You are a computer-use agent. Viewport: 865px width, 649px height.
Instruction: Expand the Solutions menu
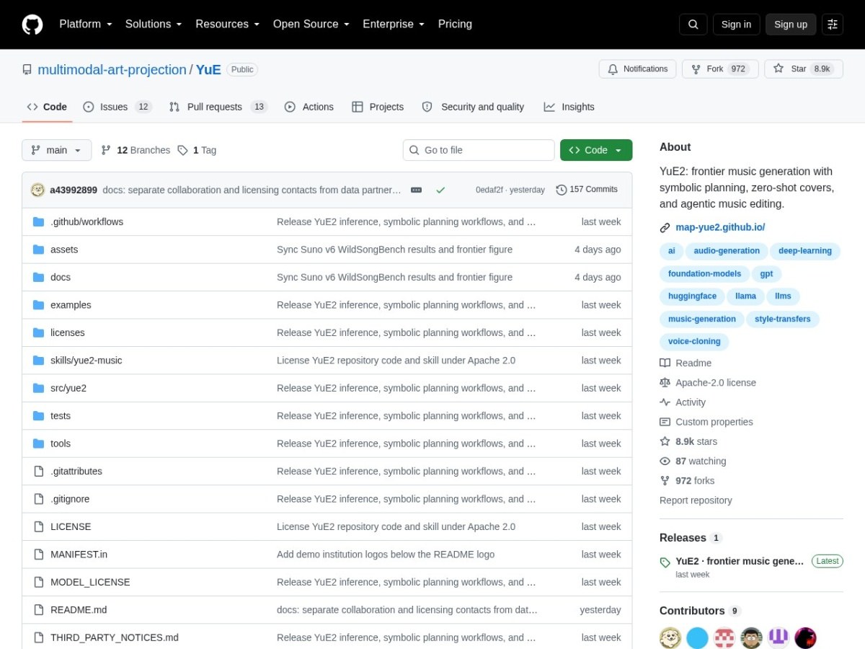coord(154,24)
